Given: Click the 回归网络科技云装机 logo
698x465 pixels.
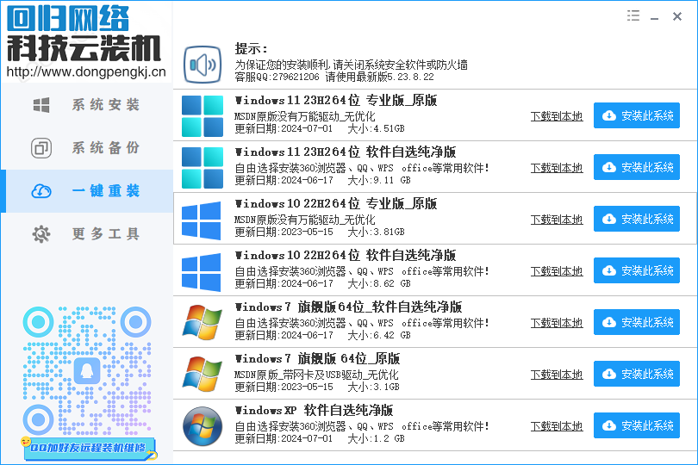Looking at the screenshot, I should (x=84, y=34).
